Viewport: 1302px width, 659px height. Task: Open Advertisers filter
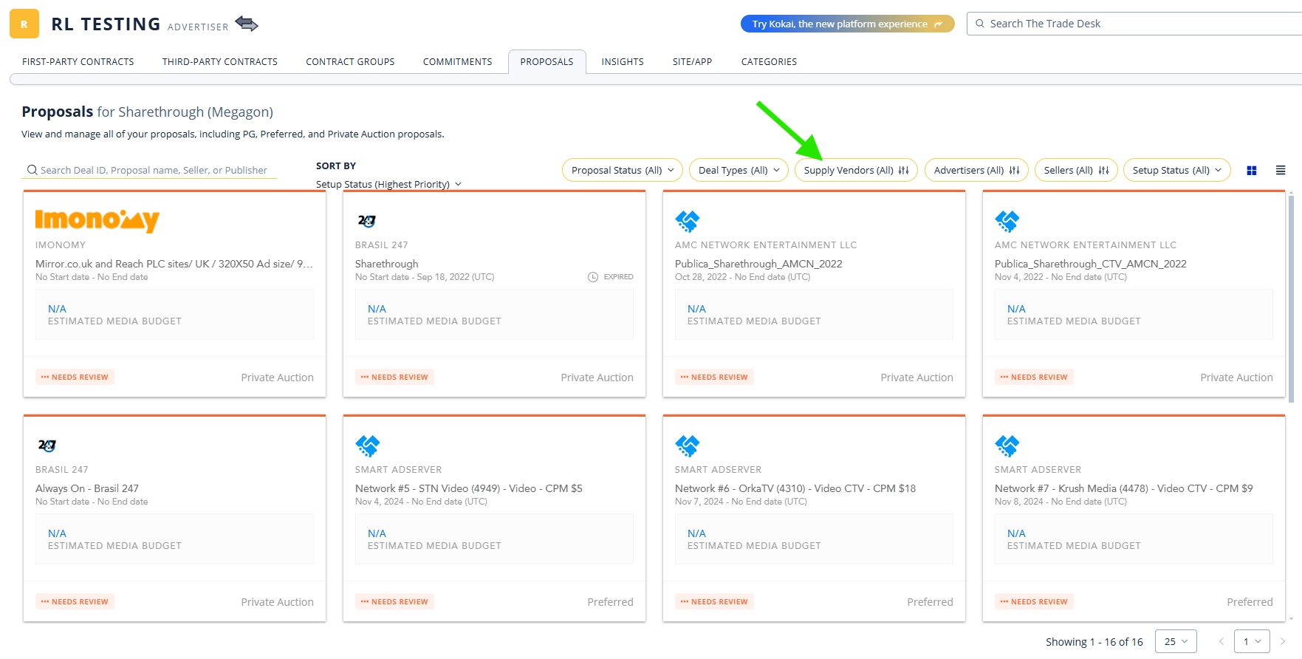pos(976,170)
